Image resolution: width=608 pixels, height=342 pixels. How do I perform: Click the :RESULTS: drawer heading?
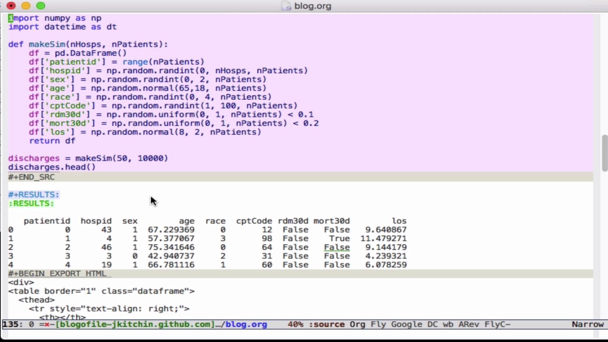pyautogui.click(x=31, y=203)
